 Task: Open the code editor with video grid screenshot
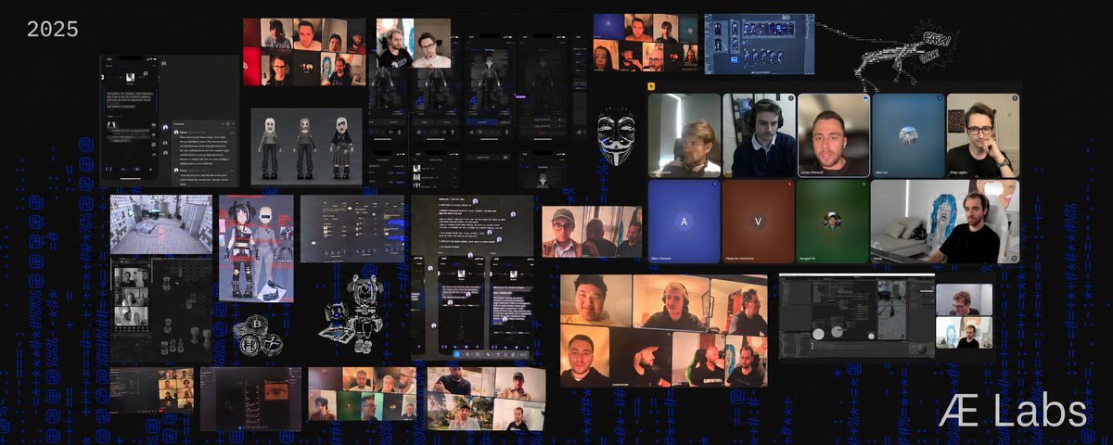152,389
